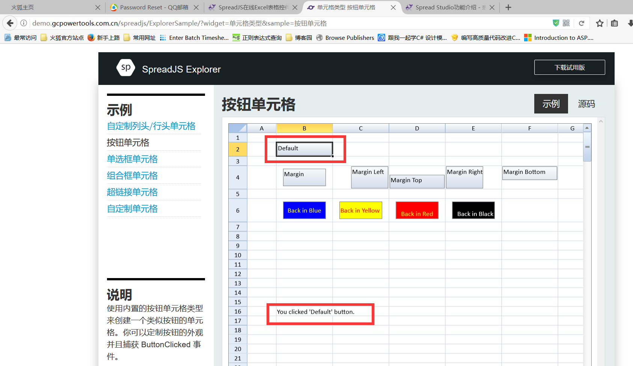Click the browser back arrow button
This screenshot has height=366, width=633.
click(10, 23)
